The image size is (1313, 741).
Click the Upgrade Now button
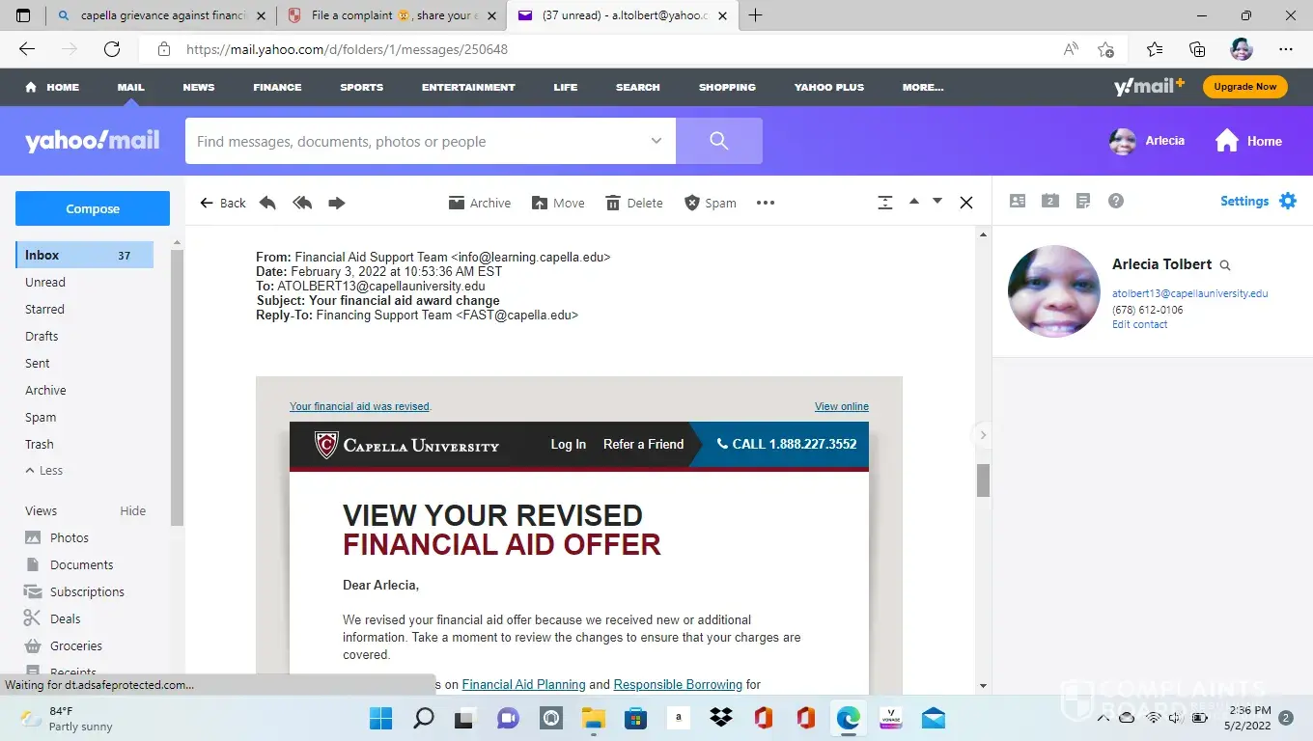1245,87
